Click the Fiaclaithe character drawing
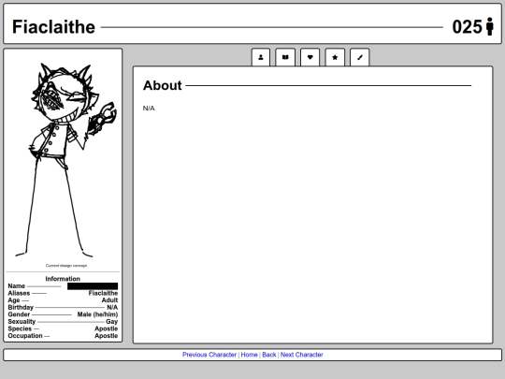This screenshot has width=505, height=379. 66,160
